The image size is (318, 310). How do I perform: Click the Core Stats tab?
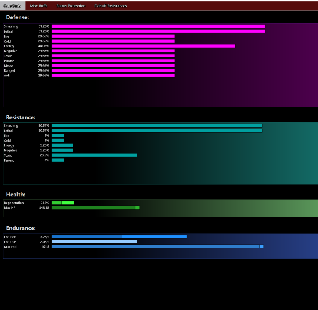12,6
